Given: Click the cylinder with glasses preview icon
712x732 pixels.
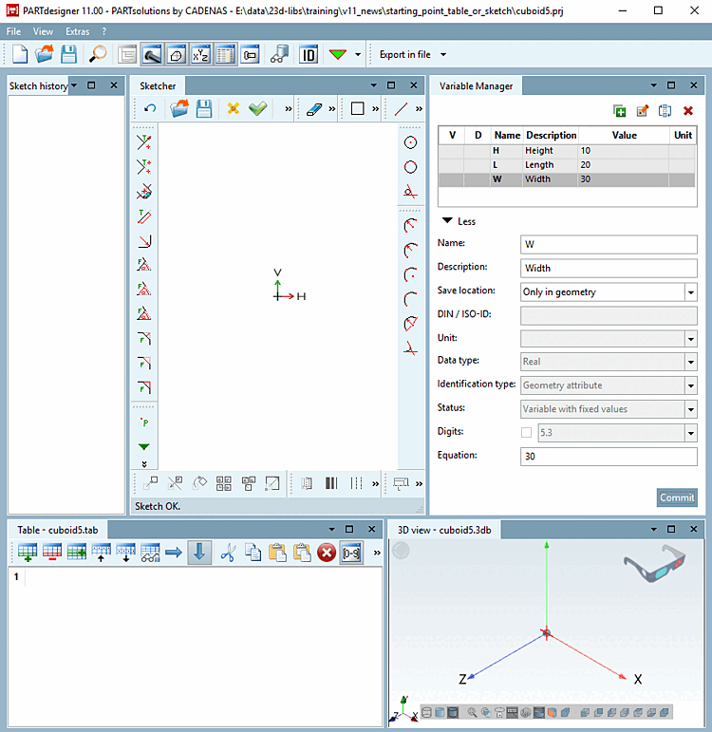Looking at the screenshot, I should click(x=280, y=55).
